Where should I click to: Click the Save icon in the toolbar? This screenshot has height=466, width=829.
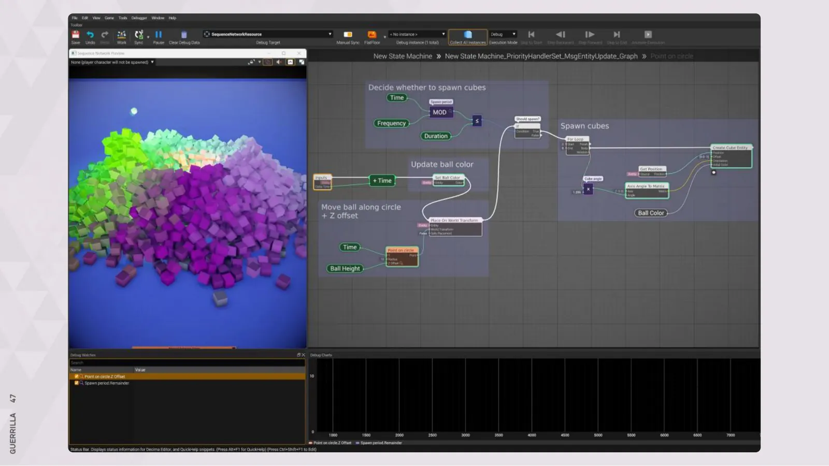[76, 35]
